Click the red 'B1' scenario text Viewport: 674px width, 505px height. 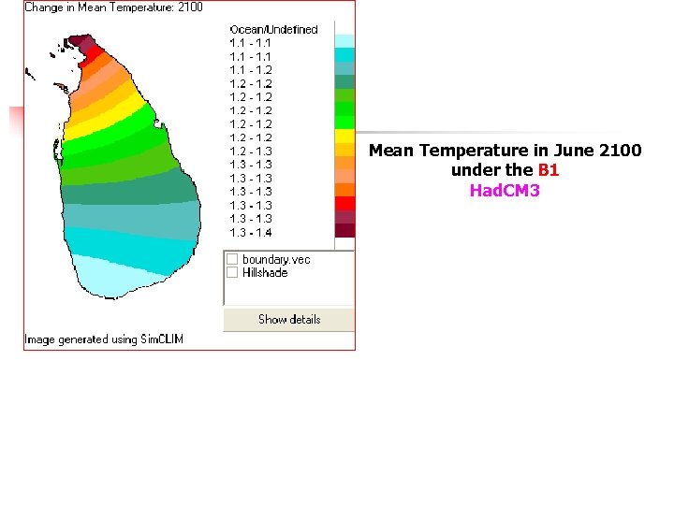[x=549, y=170]
